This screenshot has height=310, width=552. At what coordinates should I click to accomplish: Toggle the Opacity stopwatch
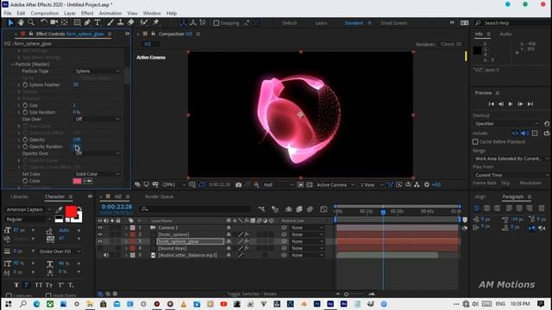click(x=25, y=139)
